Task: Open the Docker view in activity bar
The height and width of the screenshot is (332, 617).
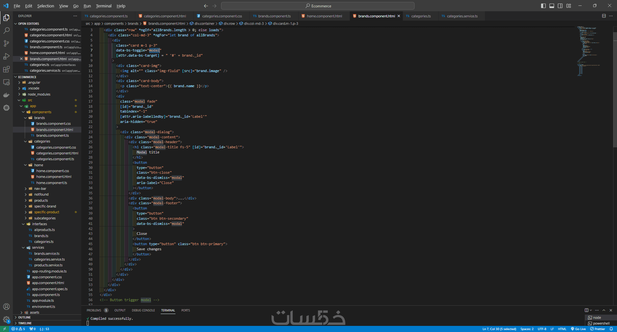Action: (x=6, y=95)
